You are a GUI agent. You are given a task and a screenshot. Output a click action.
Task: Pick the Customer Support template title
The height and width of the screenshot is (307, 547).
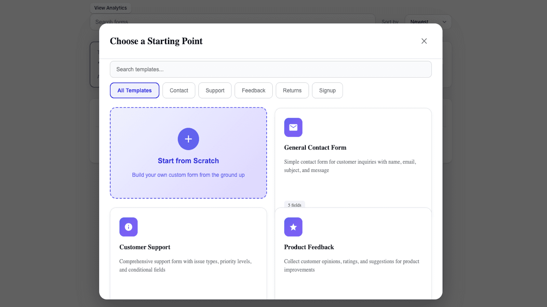point(145,247)
